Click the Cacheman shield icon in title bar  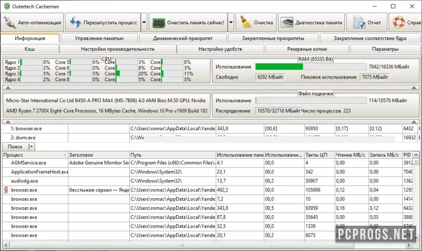click(x=7, y=6)
